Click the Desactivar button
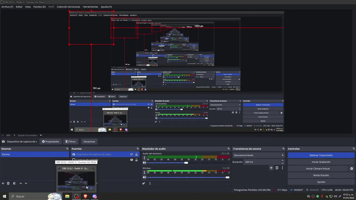 [89, 142]
